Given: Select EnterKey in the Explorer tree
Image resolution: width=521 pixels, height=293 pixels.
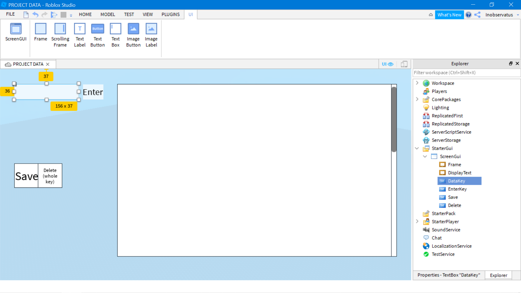Looking at the screenshot, I should pos(457,189).
